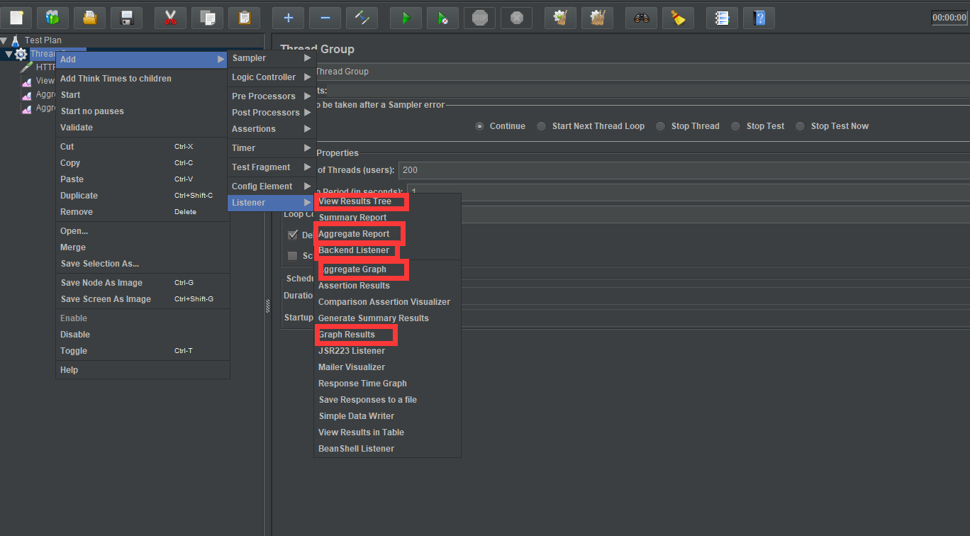970x536 pixels.
Task: Click Start no pauses toolbar icon
Action: 442,18
